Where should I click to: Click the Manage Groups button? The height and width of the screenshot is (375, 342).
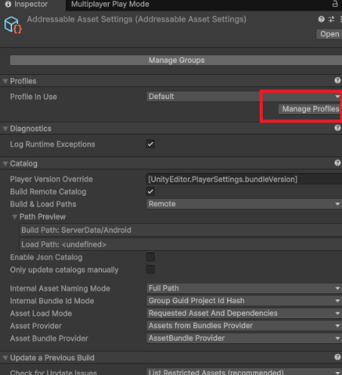click(x=176, y=60)
